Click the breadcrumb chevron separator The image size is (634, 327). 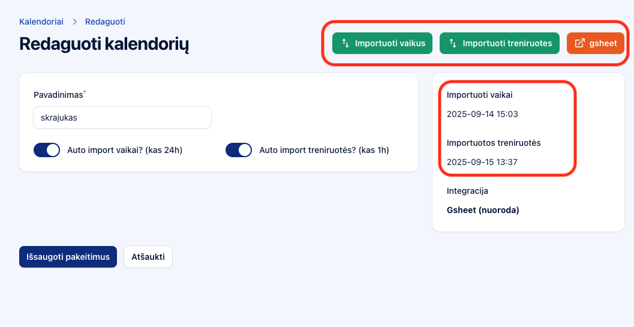75,22
